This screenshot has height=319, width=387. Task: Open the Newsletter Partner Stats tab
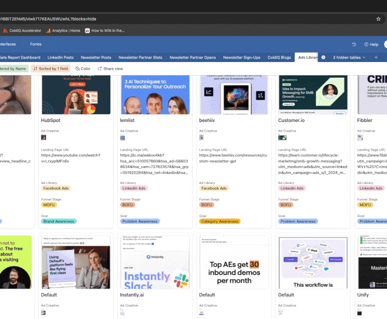(x=140, y=57)
